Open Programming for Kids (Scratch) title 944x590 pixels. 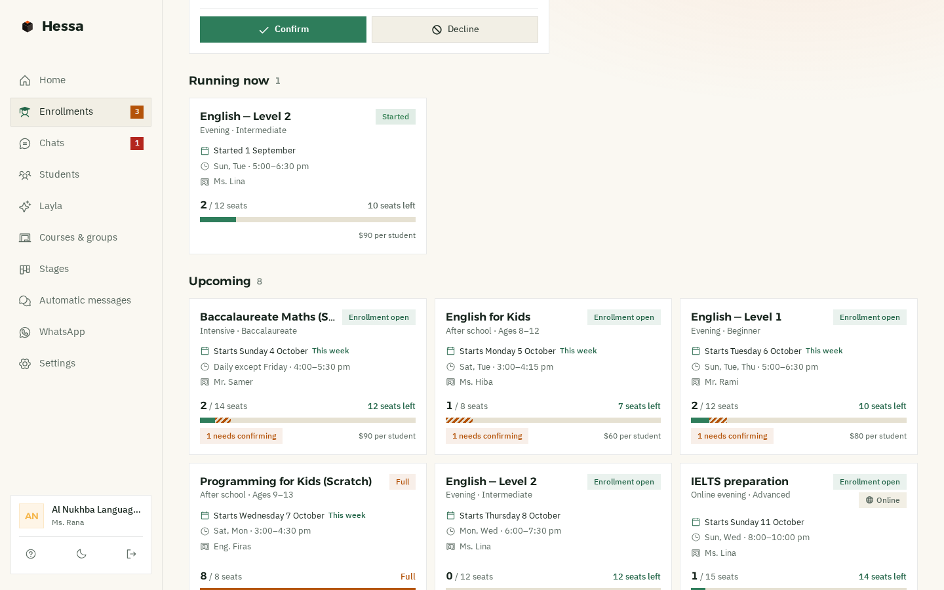coord(286,481)
